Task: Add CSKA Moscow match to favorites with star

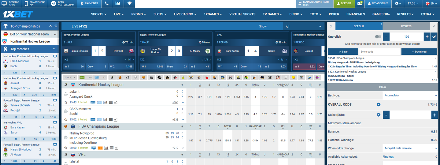Action: pyautogui.click(x=66, y=120)
